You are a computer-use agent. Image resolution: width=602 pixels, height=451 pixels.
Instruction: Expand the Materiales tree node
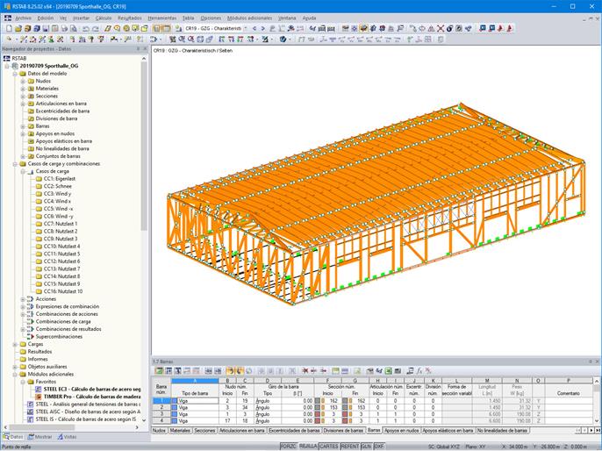[23, 89]
